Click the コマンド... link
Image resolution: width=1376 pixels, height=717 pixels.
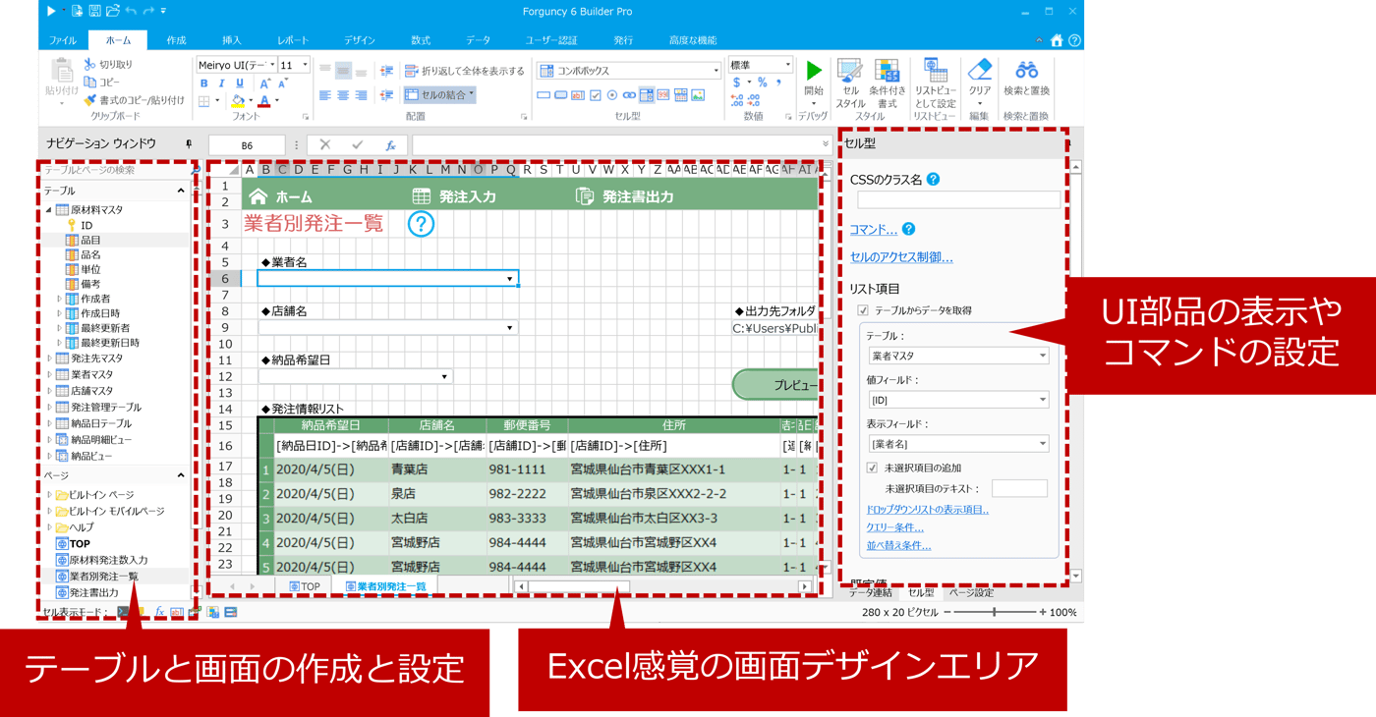pos(873,230)
